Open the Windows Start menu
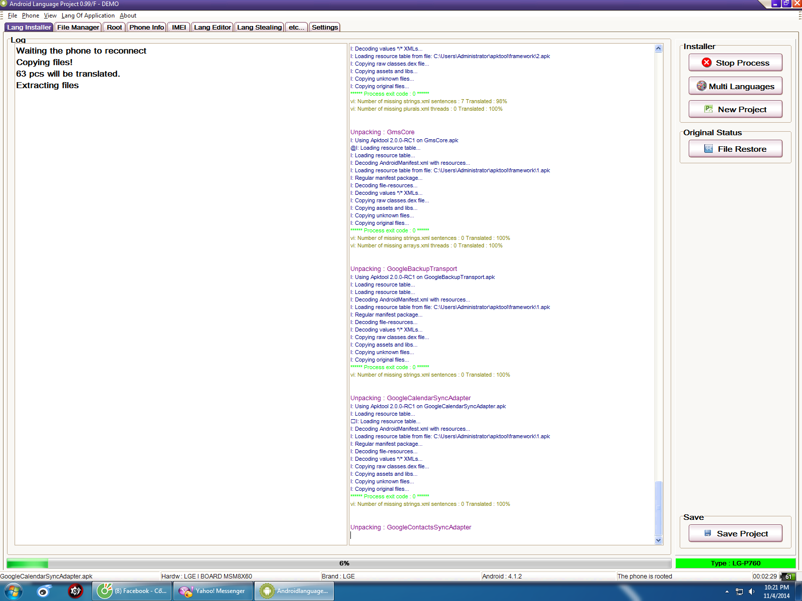 coord(13,591)
